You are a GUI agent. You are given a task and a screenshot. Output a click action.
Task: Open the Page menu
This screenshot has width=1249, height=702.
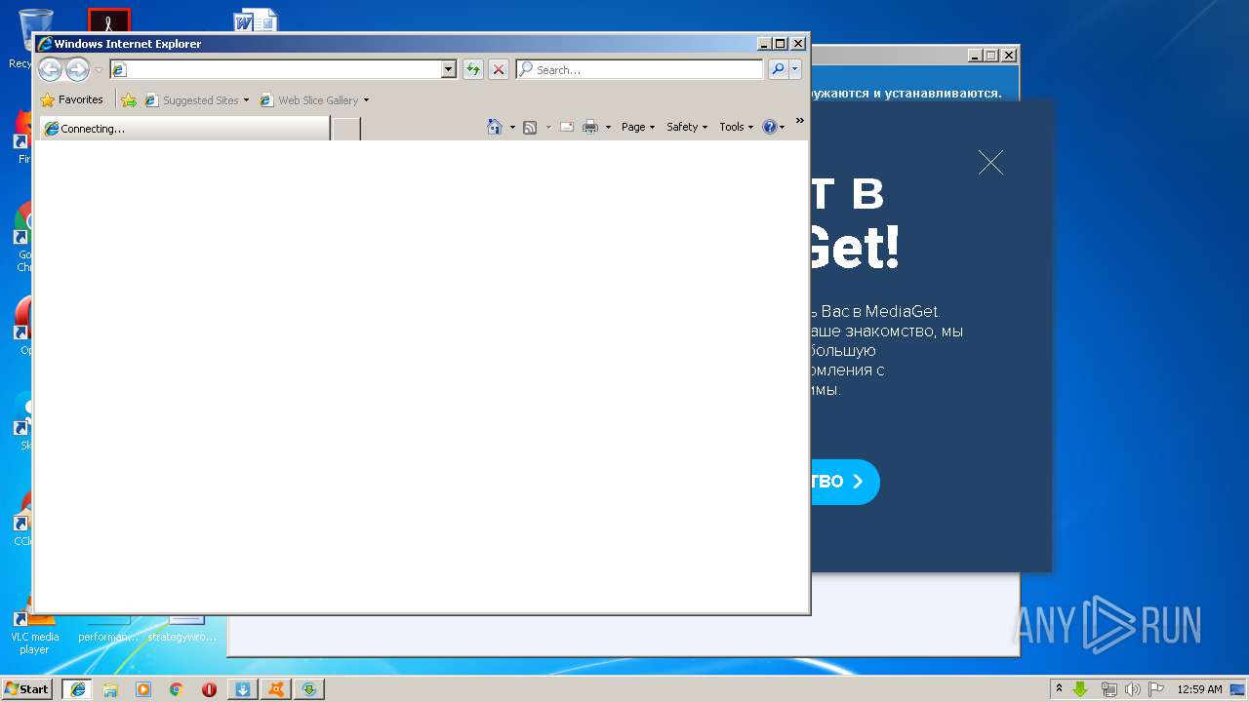coord(638,127)
